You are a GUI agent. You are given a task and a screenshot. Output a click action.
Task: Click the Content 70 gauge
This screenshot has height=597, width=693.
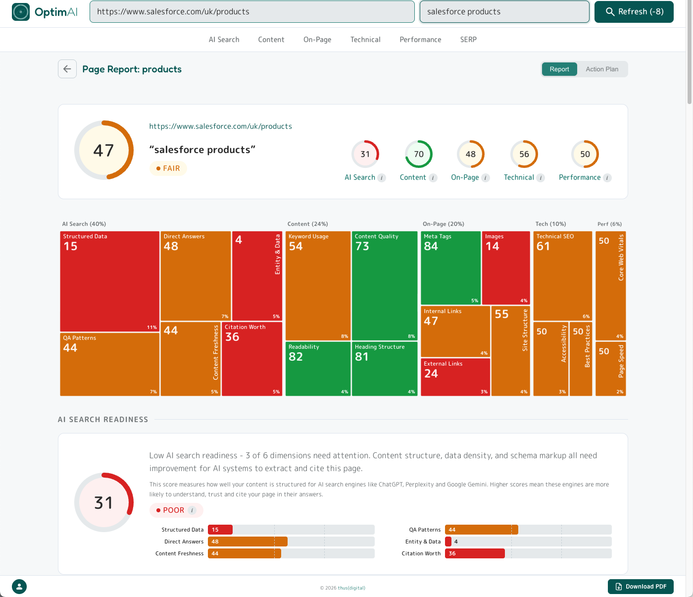tap(419, 154)
